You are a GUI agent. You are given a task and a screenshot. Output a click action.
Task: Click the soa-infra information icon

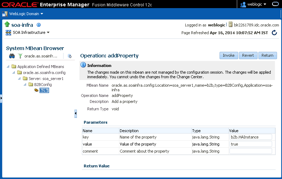pos(38,25)
